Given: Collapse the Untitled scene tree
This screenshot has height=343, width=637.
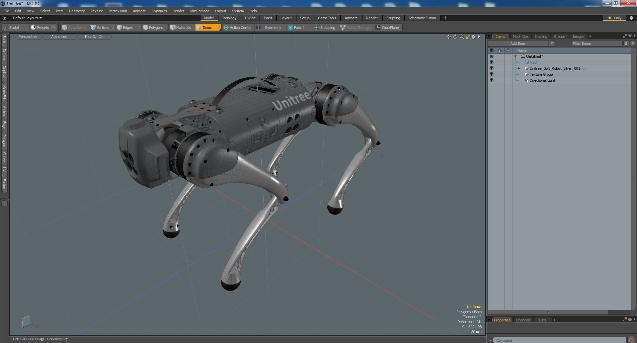Looking at the screenshot, I should [x=516, y=56].
